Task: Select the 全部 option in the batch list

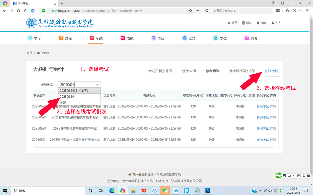Action: pyautogui.click(x=79, y=103)
